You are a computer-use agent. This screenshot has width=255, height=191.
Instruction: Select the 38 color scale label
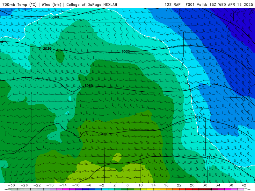(231, 185)
